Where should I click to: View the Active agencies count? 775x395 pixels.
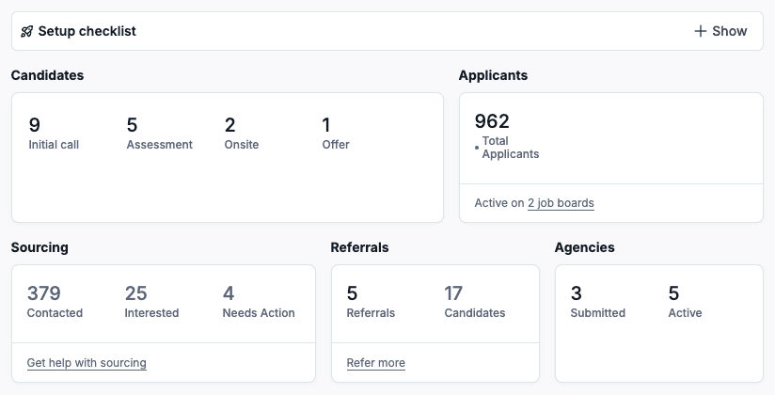click(x=685, y=302)
